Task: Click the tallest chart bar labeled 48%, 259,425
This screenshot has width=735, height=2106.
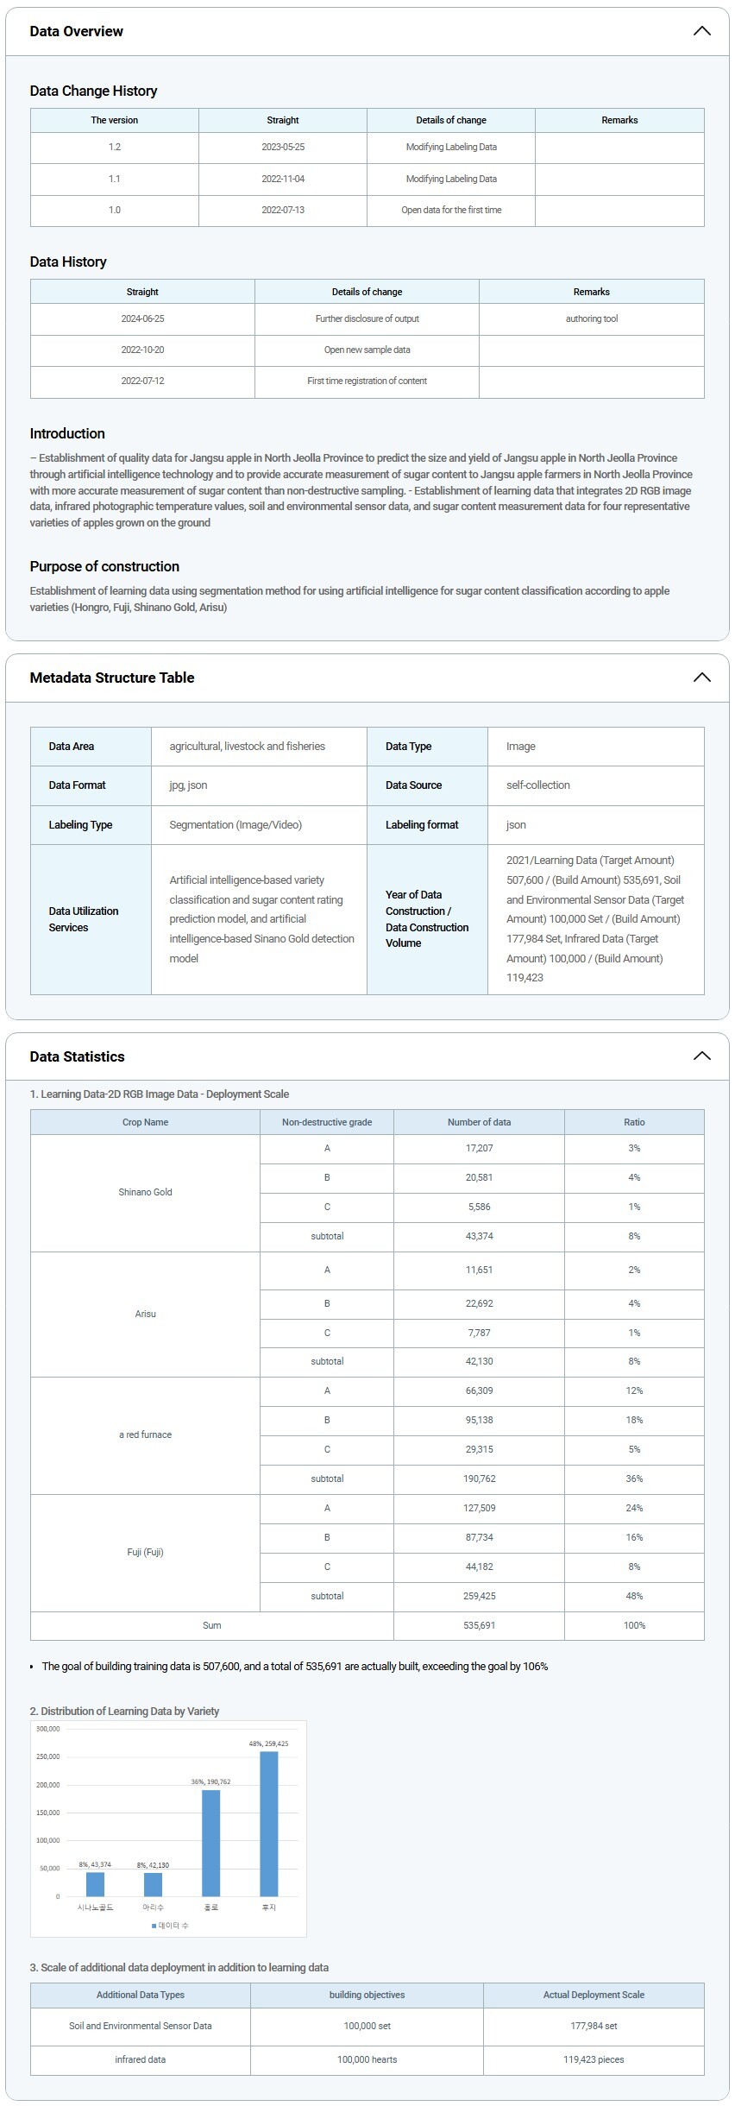Action: click(x=268, y=1823)
